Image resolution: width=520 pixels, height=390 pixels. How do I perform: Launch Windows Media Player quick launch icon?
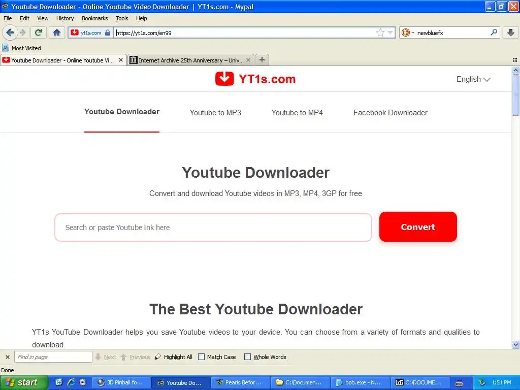pos(83,382)
